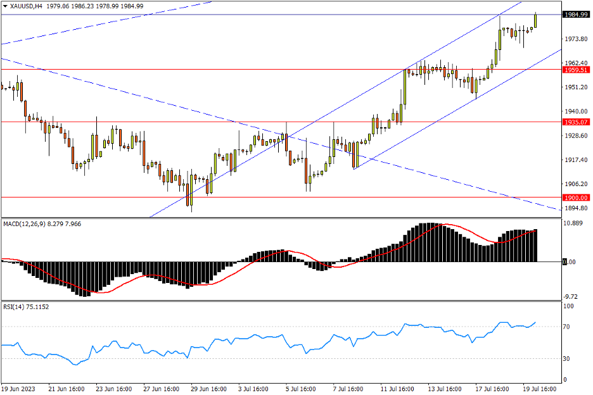Select the red 1900.00 price tag
The image size is (593, 395).
577,197
